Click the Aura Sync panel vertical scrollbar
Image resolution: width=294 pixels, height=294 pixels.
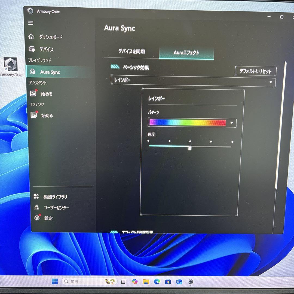(280, 125)
